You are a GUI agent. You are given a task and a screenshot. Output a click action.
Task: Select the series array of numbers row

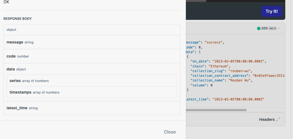[92, 81]
